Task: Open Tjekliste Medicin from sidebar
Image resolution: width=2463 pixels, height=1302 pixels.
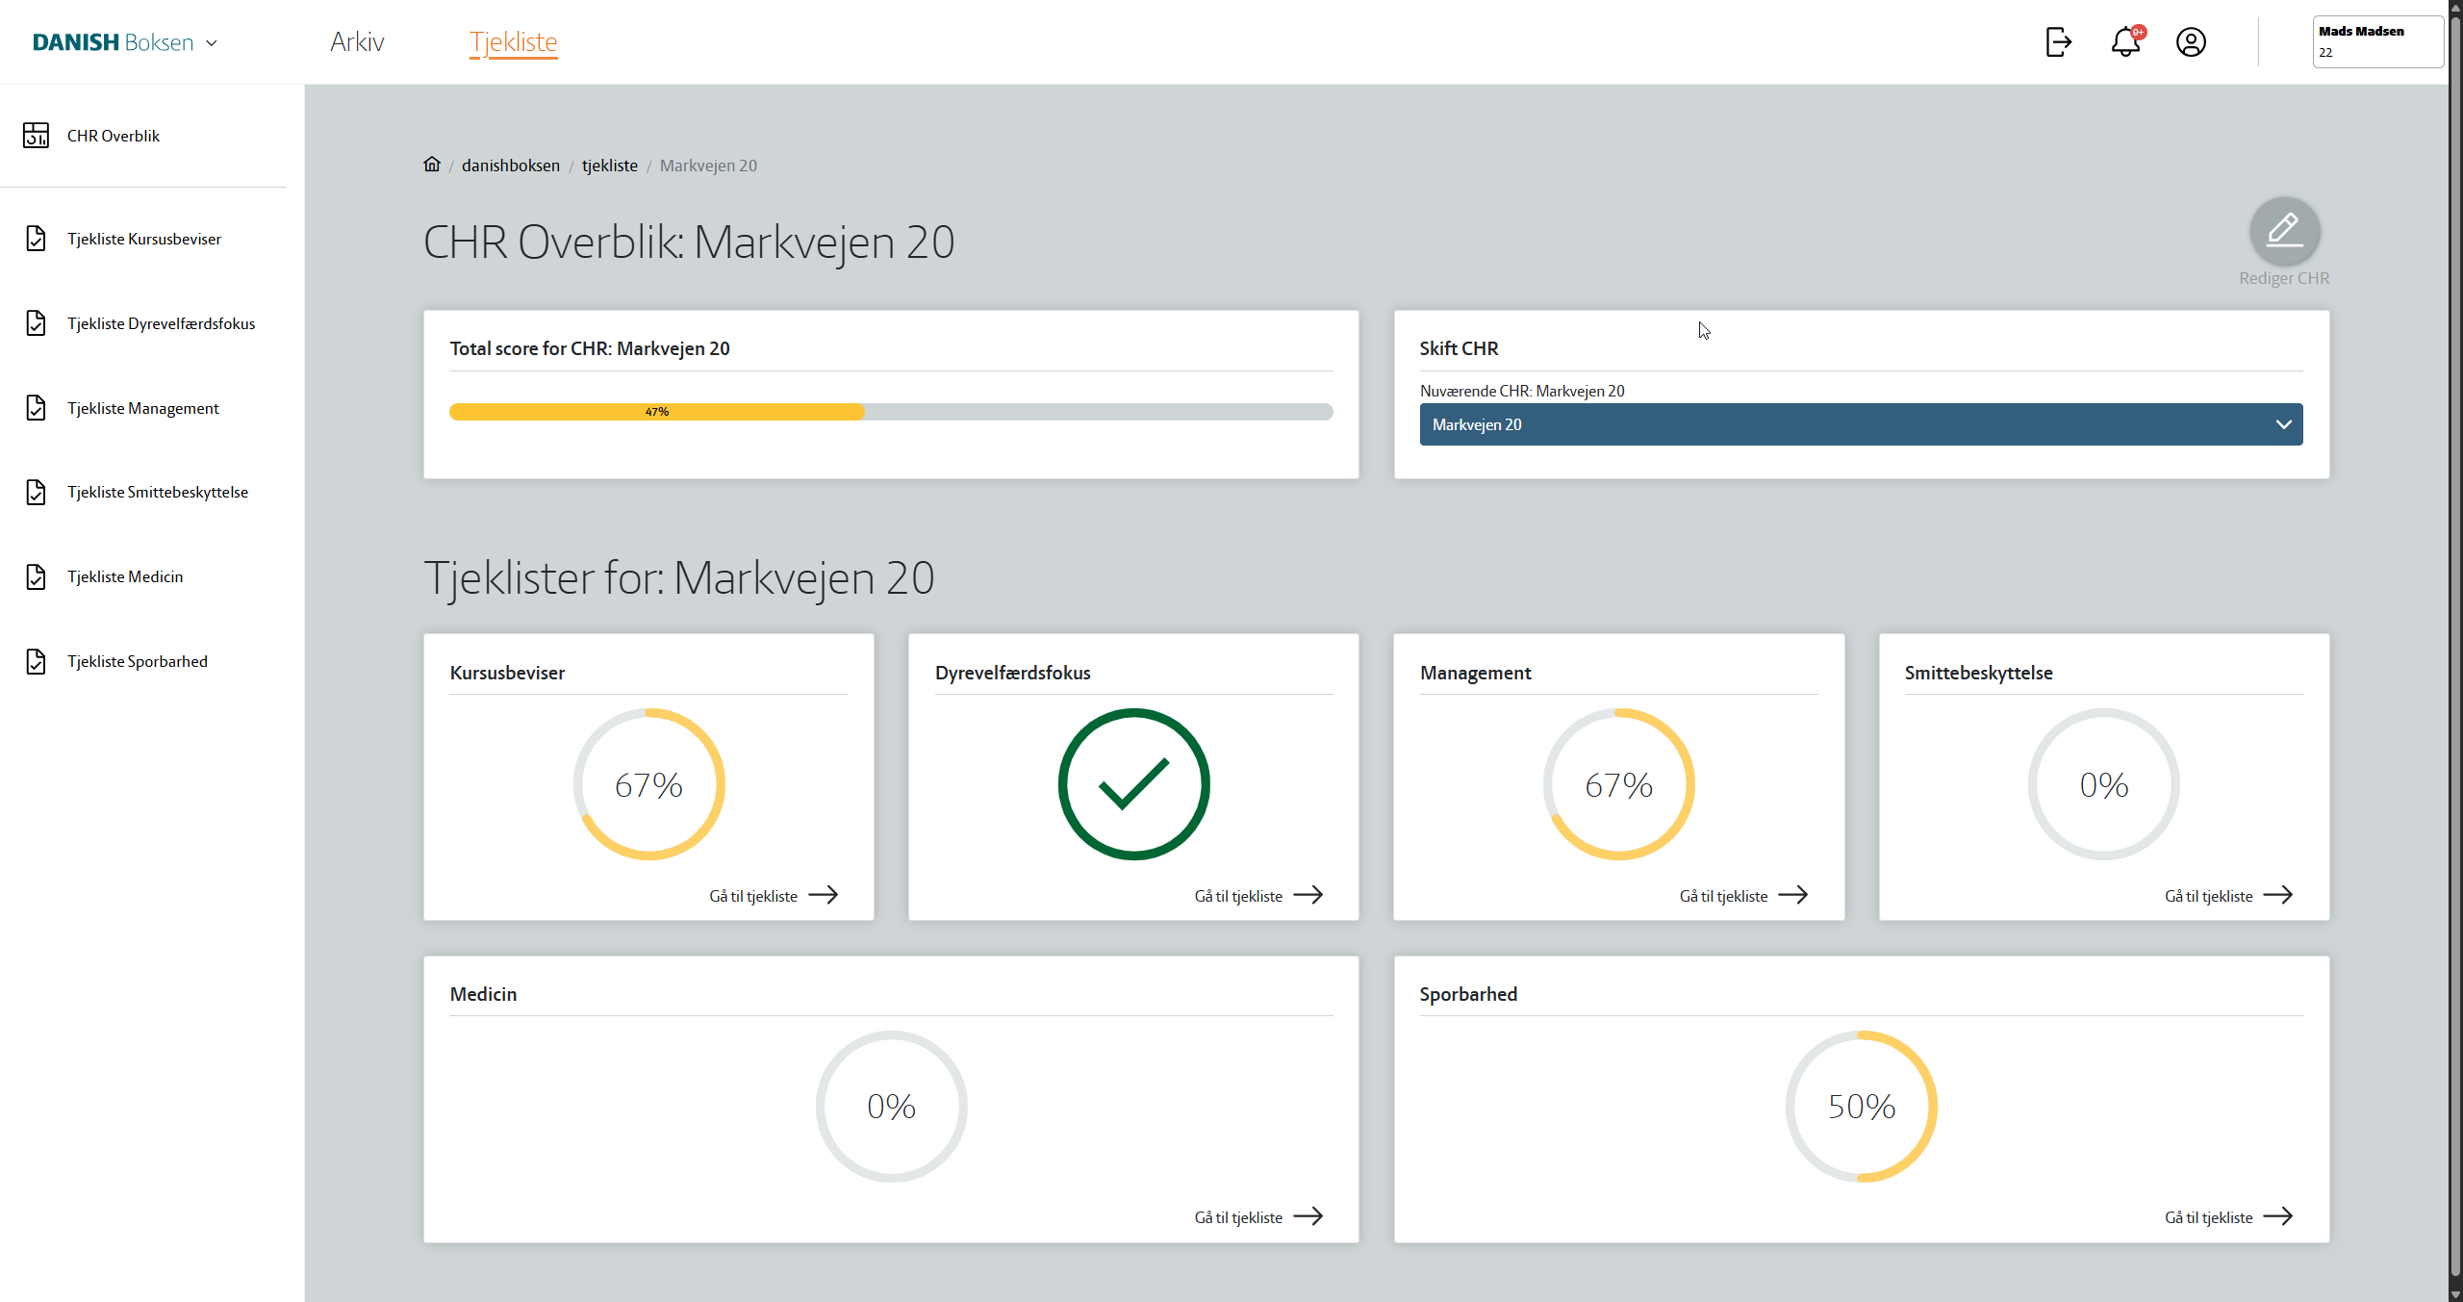Action: pyautogui.click(x=124, y=576)
